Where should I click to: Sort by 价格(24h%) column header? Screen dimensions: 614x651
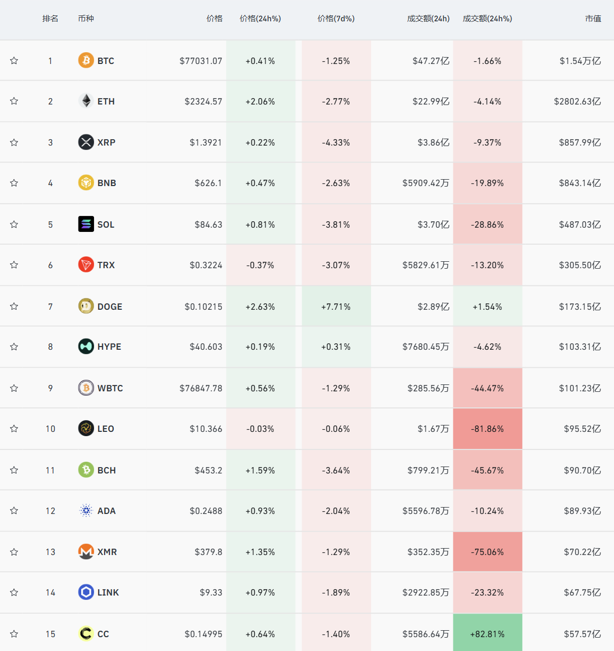coord(260,19)
